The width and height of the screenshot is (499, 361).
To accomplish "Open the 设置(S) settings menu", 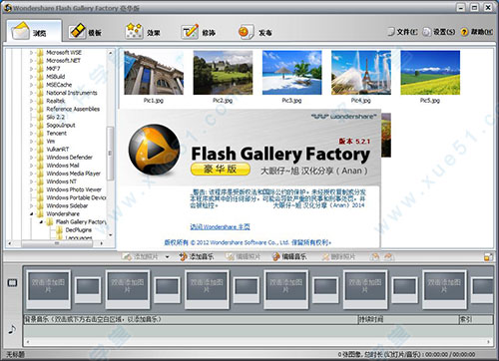I will pyautogui.click(x=439, y=32).
